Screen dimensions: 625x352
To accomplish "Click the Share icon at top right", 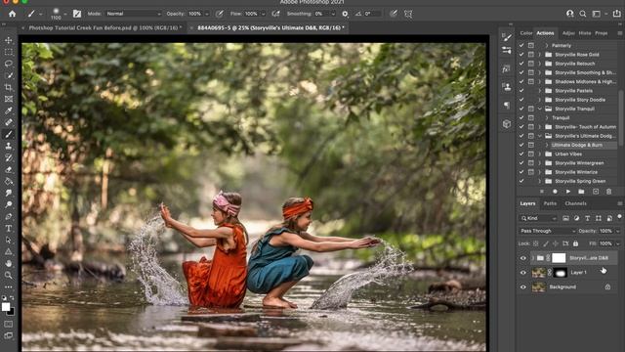I will (616, 14).
